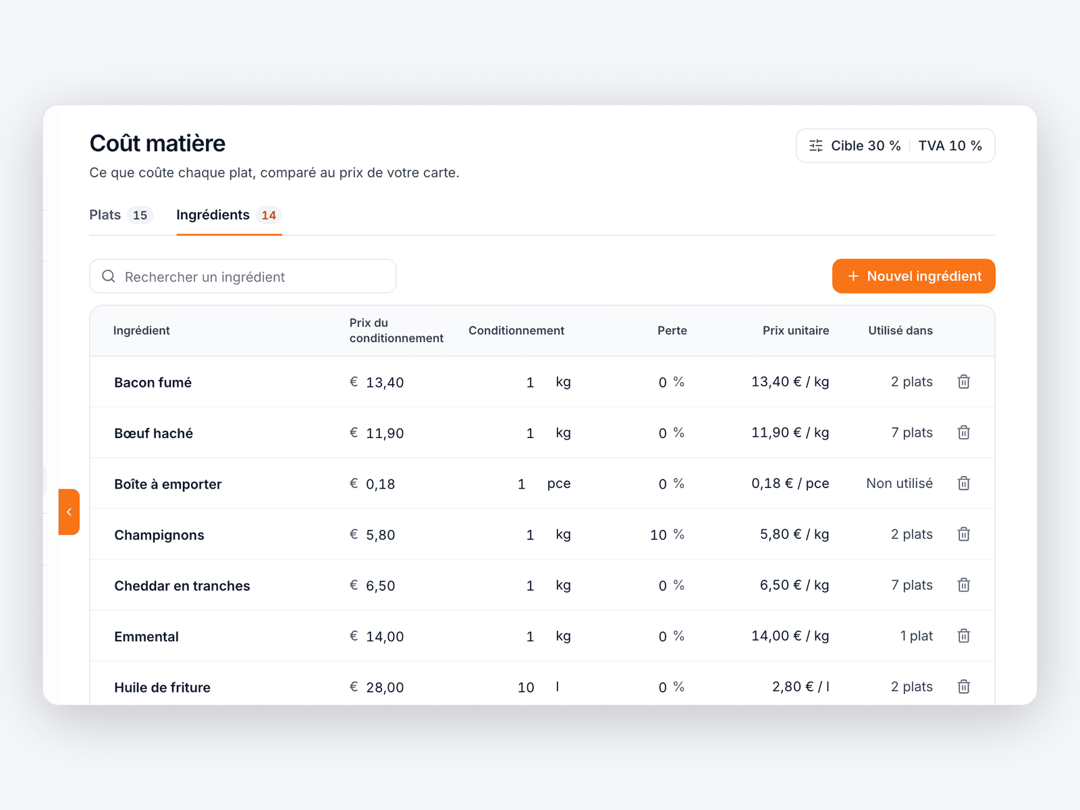Screen dimensions: 1080x810
Task: Edit Huile de friture quantity 10
Action: coord(526,687)
